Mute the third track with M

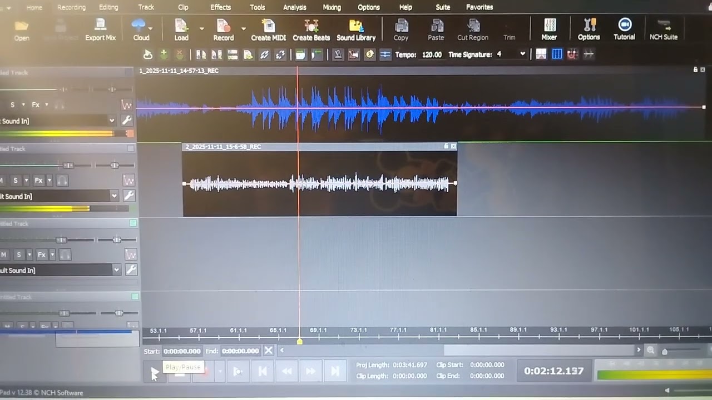(4, 254)
